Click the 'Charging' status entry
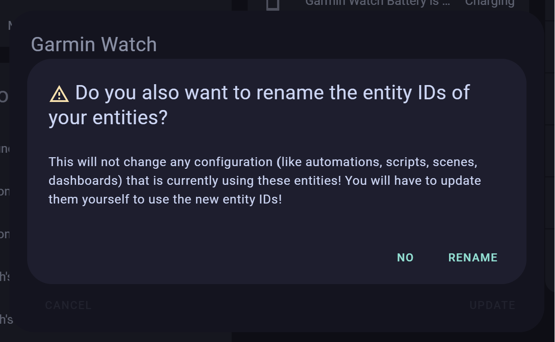 point(490,3)
